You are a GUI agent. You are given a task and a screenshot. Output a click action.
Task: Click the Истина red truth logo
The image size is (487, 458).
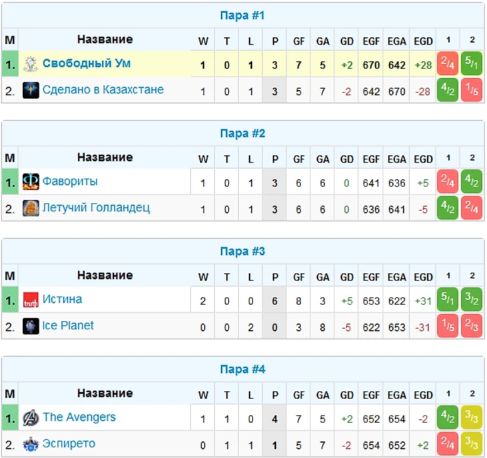pyautogui.click(x=31, y=300)
